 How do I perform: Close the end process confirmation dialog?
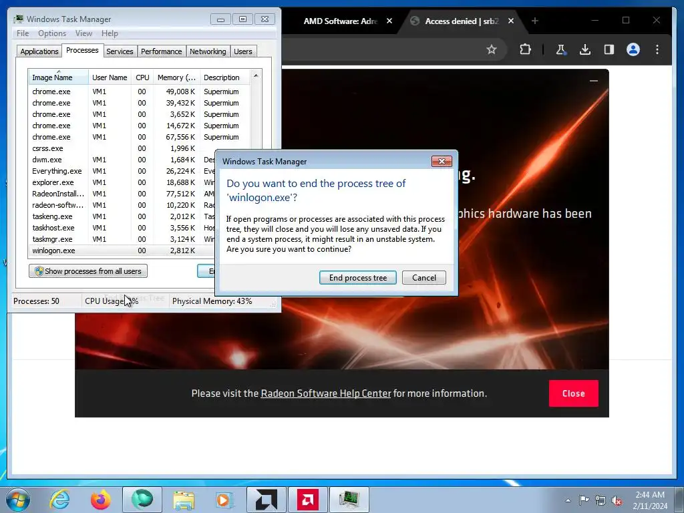click(442, 162)
